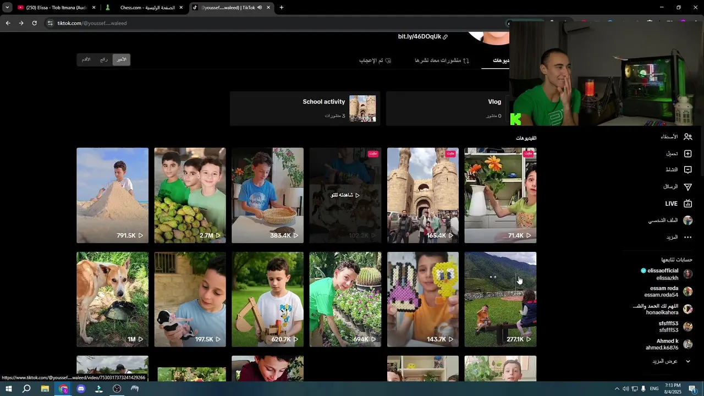Open honaelkahera followed account

(x=663, y=309)
